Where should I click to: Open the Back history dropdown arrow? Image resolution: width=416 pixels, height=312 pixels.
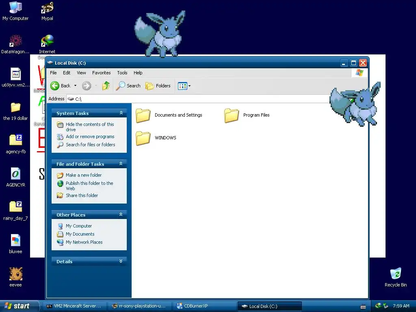coord(75,86)
